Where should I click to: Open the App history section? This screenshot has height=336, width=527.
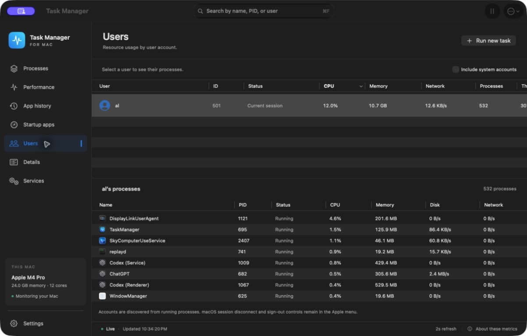point(46,106)
